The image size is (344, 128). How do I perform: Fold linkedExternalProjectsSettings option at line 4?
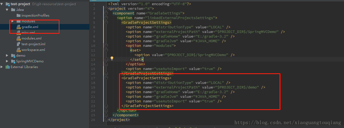click(x=106, y=18)
